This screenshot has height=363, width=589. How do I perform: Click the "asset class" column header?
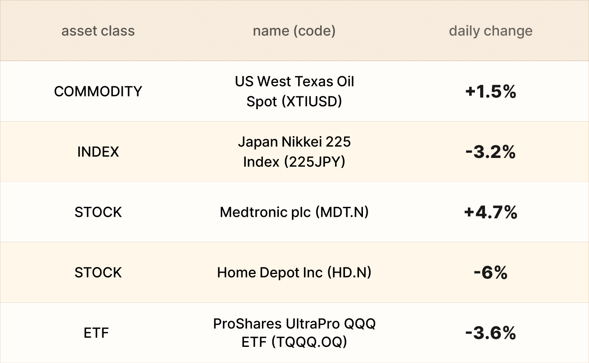pos(98,31)
